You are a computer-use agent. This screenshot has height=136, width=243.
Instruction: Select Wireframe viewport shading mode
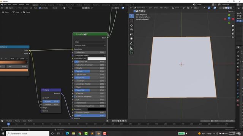(x=224, y=8)
